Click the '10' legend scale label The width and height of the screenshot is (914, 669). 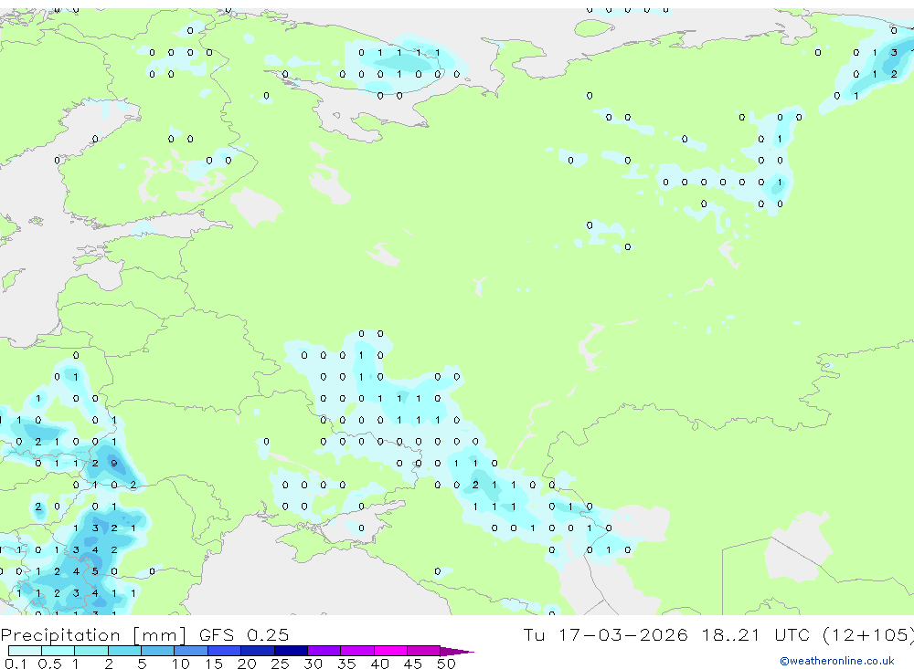[181, 664]
